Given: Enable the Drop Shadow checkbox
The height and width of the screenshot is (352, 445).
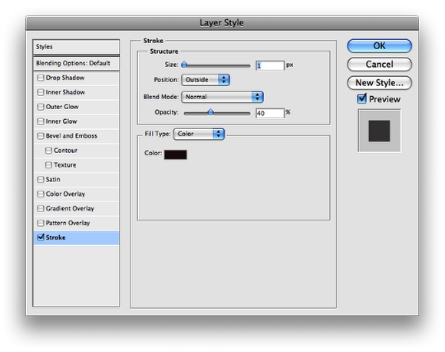Looking at the screenshot, I should coord(41,78).
